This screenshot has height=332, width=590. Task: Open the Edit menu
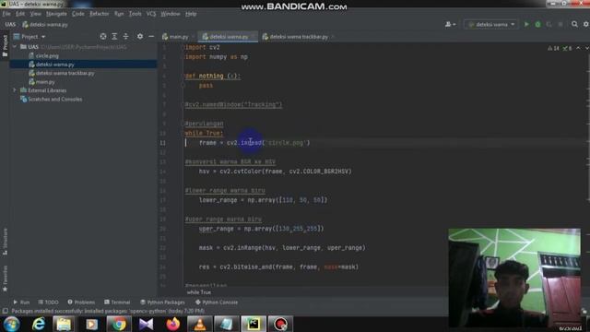pos(20,14)
